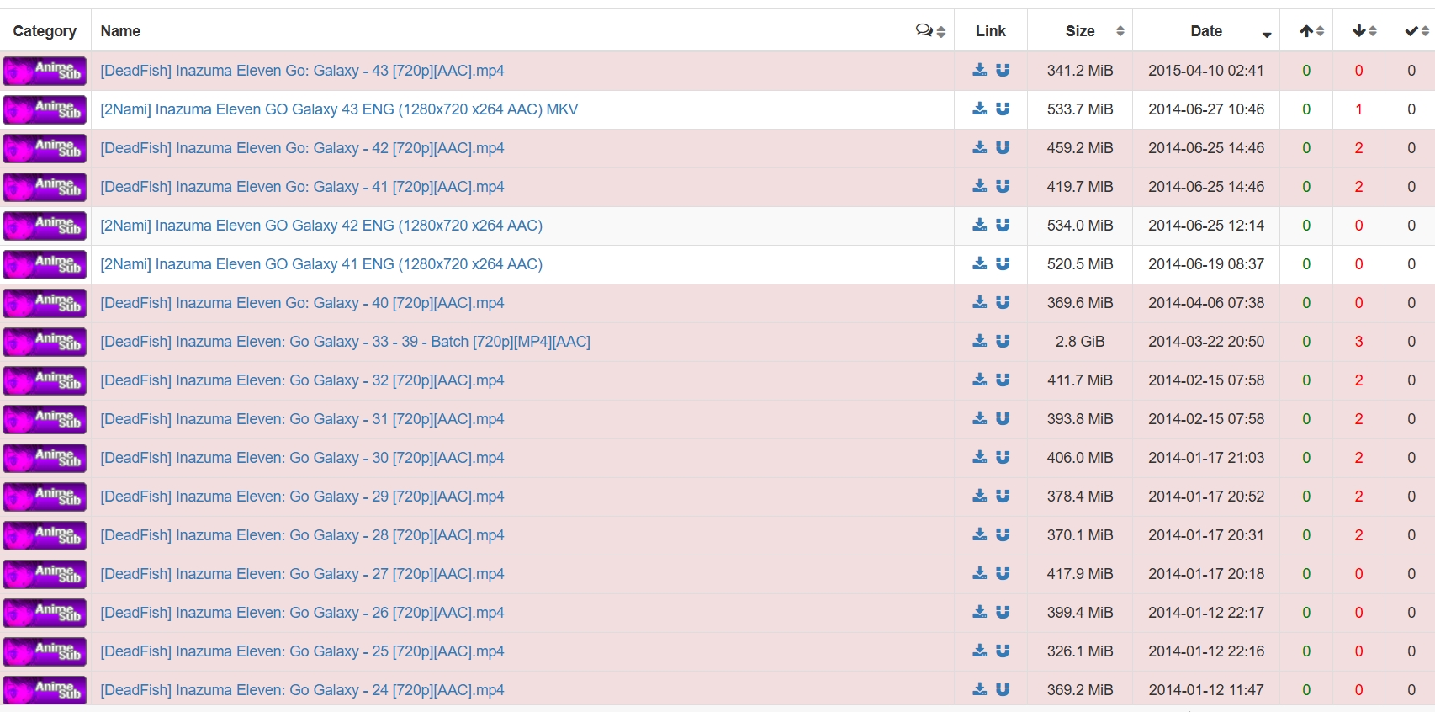Click size value 2.8 GiB

click(x=1080, y=342)
